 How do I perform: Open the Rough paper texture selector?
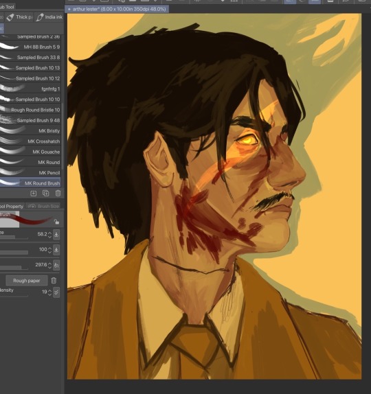[x=27, y=281]
